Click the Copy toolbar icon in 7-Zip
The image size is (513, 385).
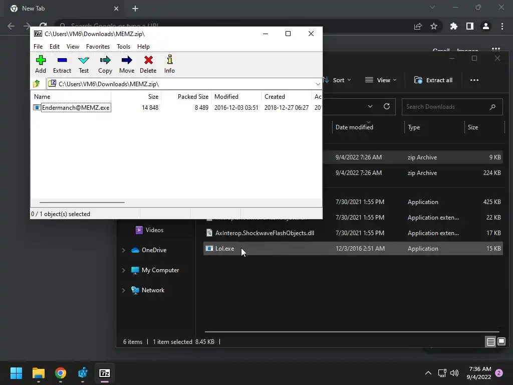[105, 64]
